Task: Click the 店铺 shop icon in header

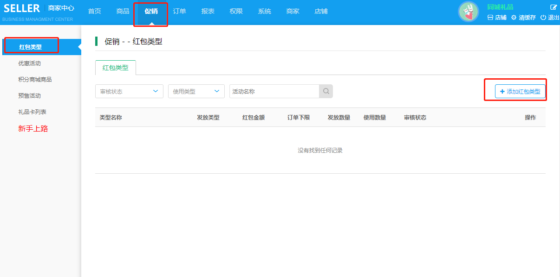Action: pos(490,18)
